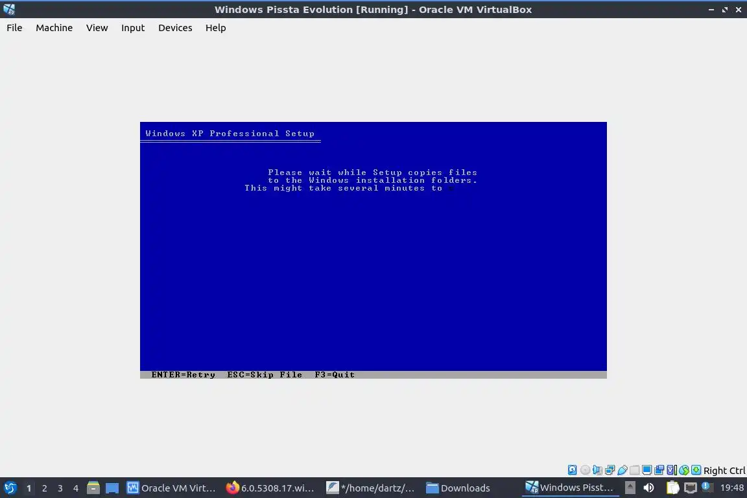Screen dimensions: 747x498
Task: Switch to workspace 3
Action: [x=60, y=488]
